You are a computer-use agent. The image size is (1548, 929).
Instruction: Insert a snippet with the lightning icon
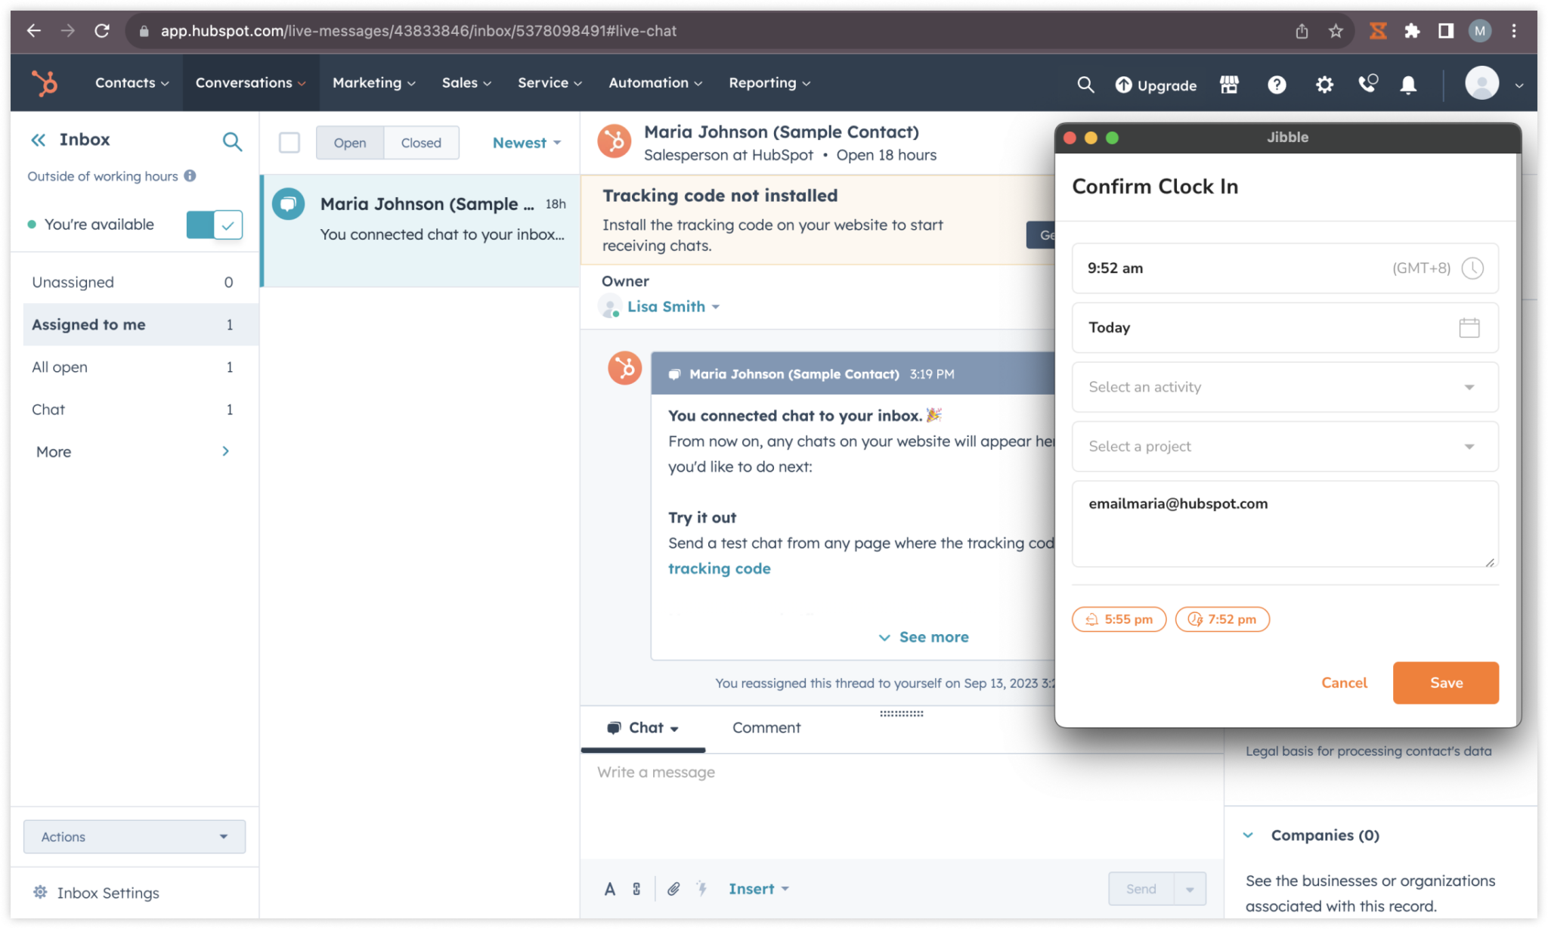702,889
